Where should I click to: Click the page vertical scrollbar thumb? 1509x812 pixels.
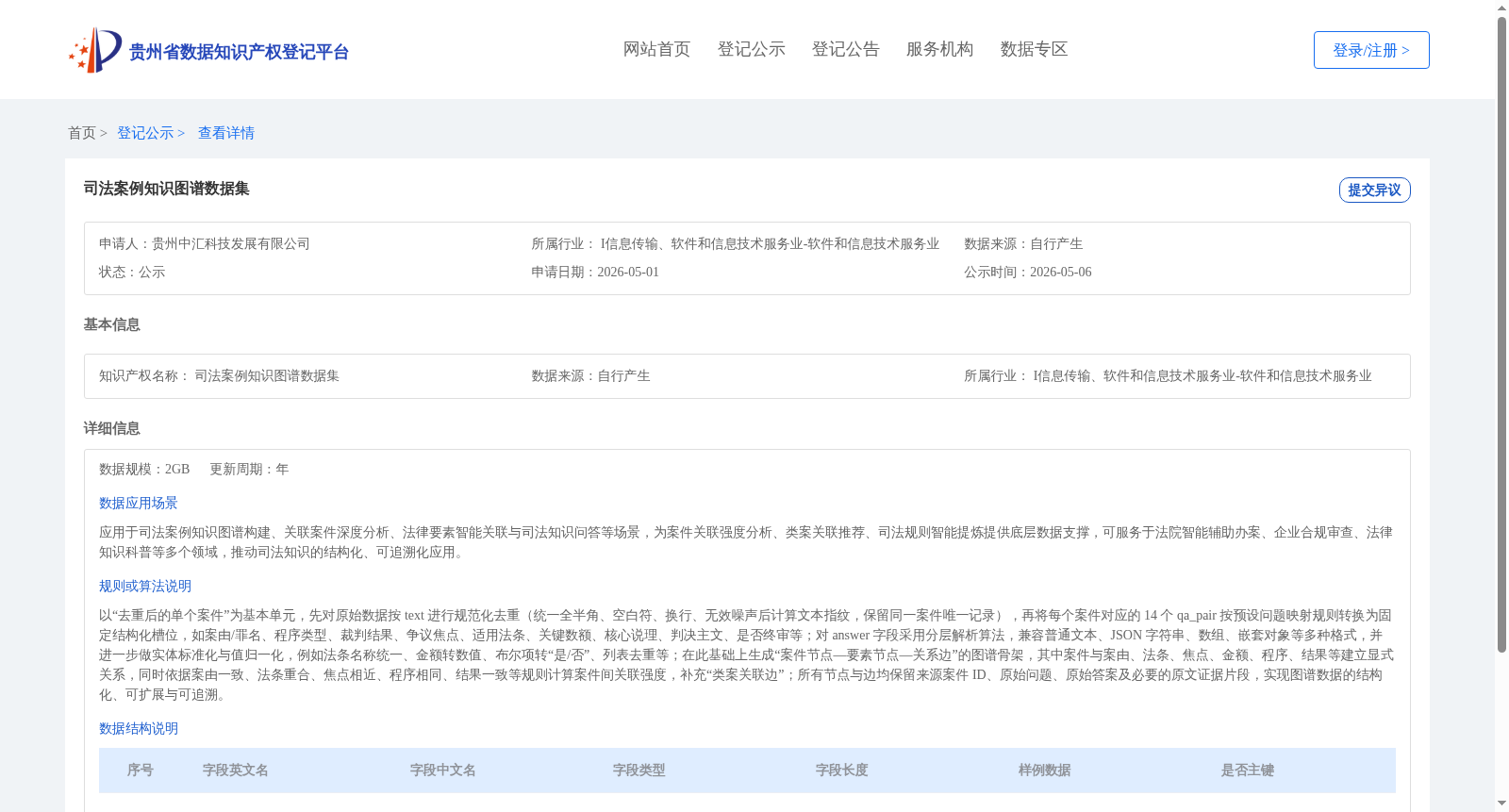pos(1501,335)
